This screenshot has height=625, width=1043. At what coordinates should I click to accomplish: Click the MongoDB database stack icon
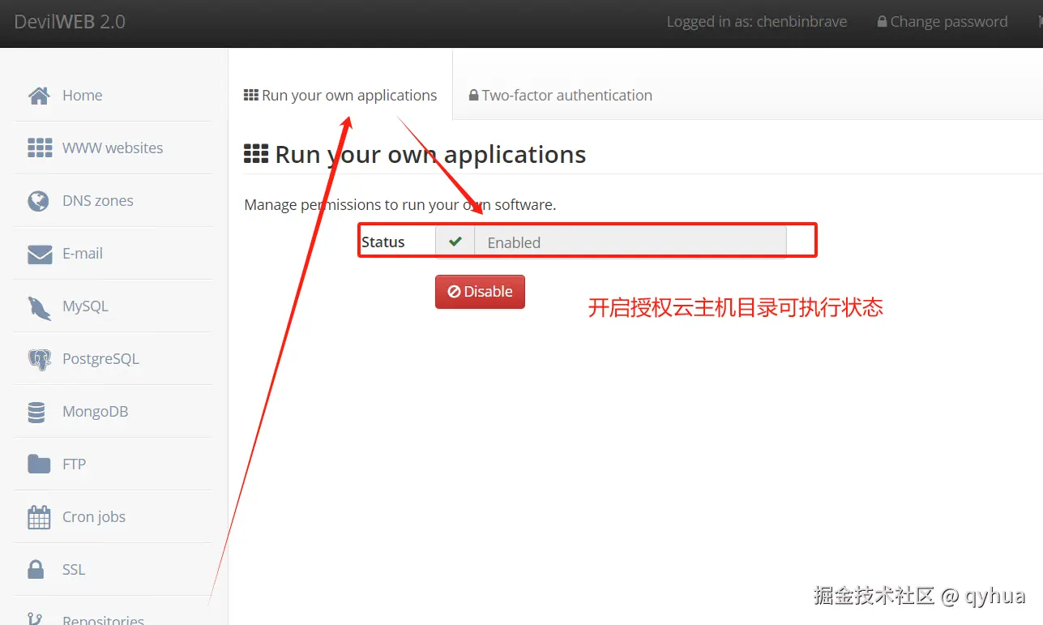click(x=36, y=412)
